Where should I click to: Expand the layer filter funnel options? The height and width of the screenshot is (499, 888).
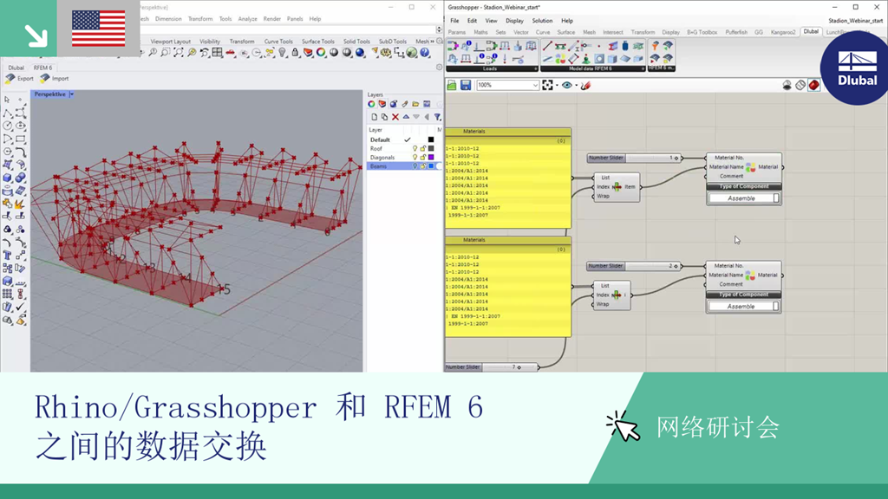point(438,116)
